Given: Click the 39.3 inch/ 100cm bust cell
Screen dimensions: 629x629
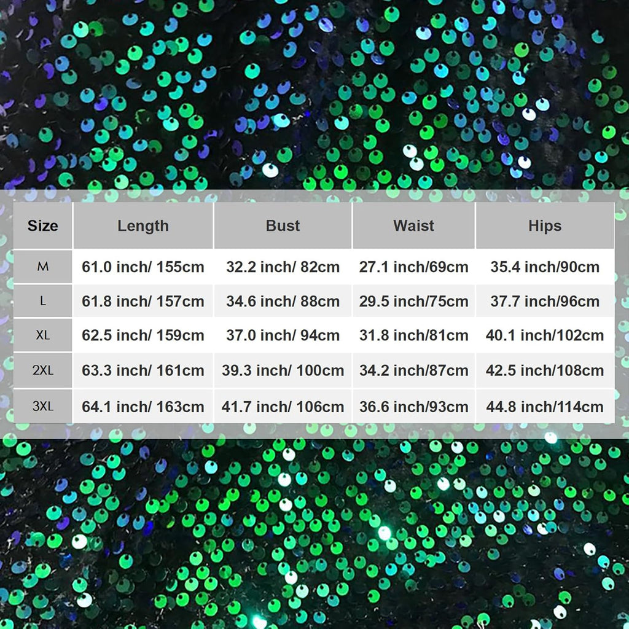Looking at the screenshot, I should point(283,370).
